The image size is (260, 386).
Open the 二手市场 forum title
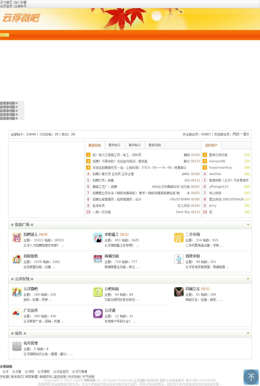click(193, 234)
